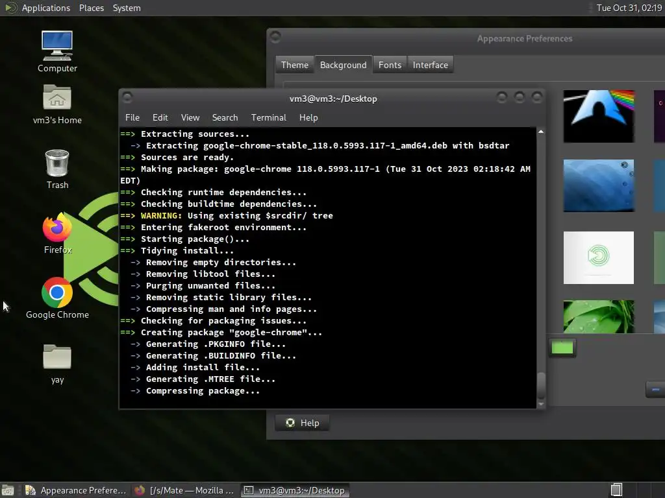Click the Appearance Preferences window menu button
Image resolution: width=665 pixels, height=498 pixels.
pyautogui.click(x=275, y=37)
